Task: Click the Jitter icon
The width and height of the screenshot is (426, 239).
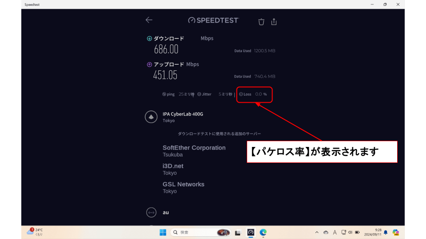Action: click(x=199, y=94)
